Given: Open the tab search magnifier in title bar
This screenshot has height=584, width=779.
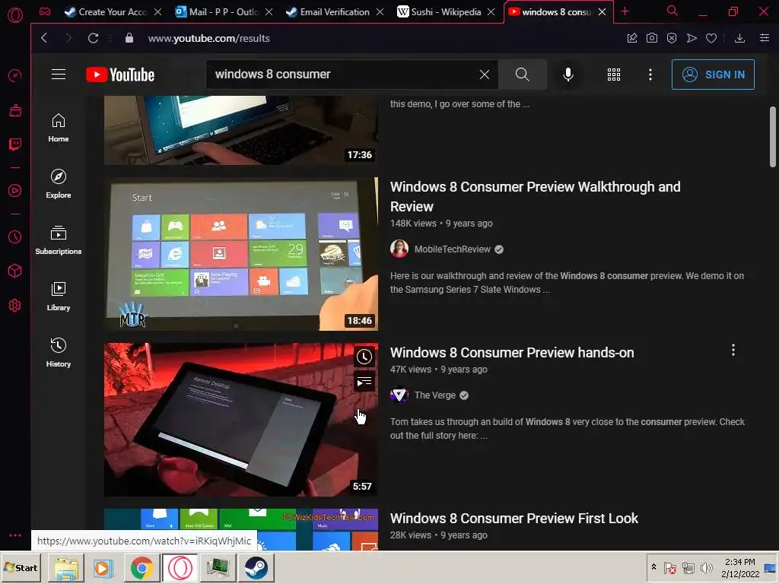Looking at the screenshot, I should 672,11.
